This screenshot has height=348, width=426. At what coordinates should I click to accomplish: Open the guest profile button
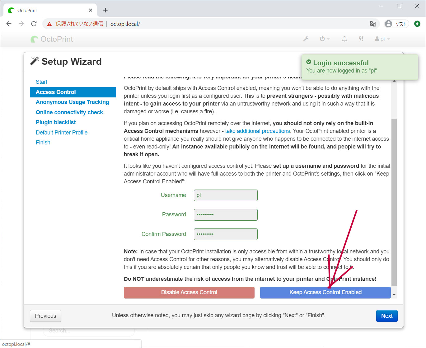[x=396, y=24]
